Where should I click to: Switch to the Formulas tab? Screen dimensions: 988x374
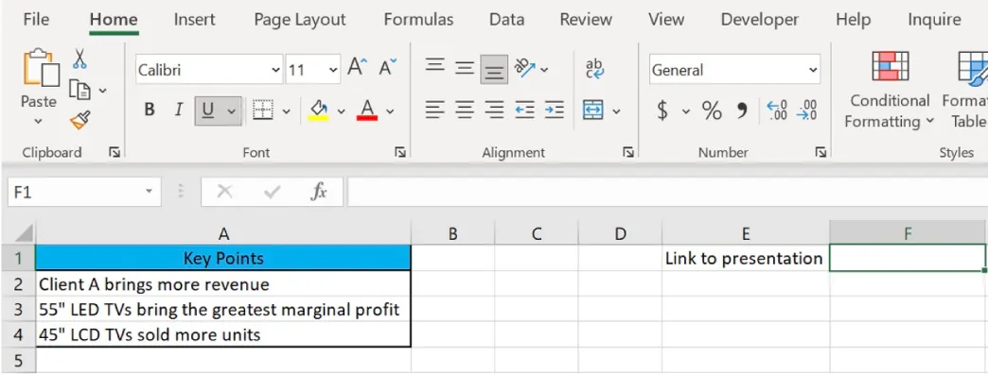tap(418, 20)
